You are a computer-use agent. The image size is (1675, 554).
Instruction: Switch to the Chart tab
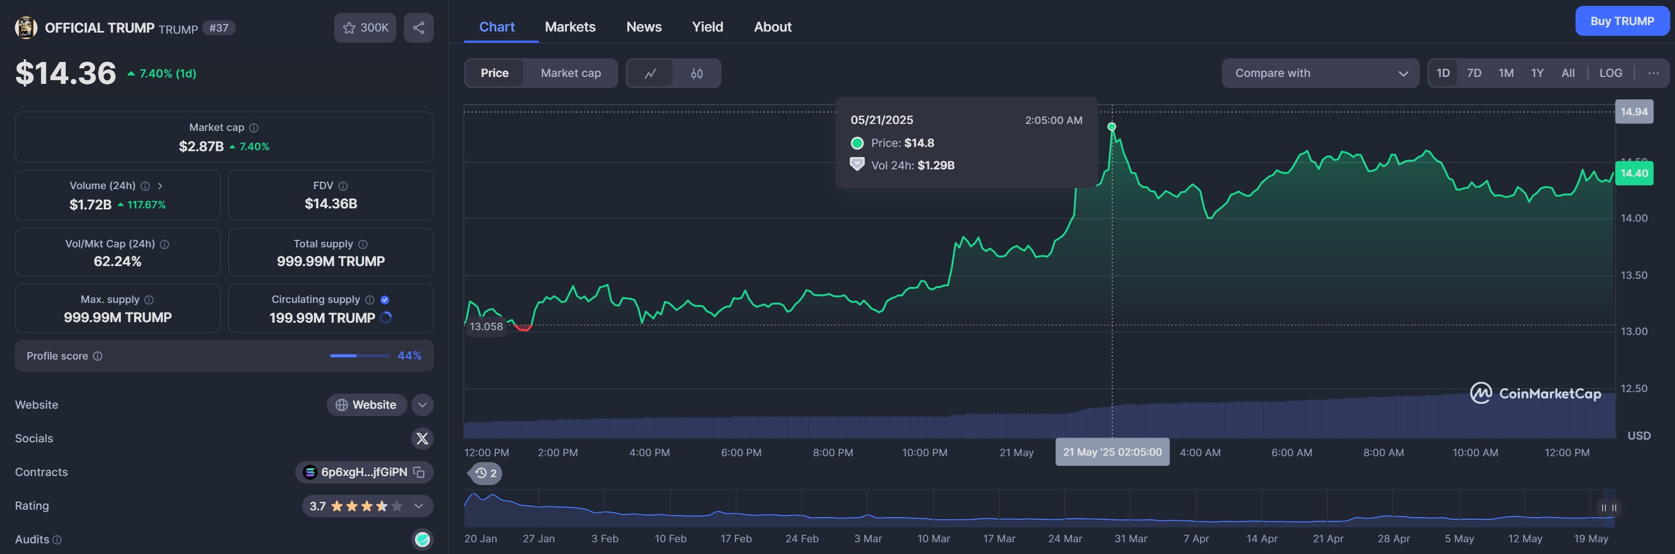point(497,27)
